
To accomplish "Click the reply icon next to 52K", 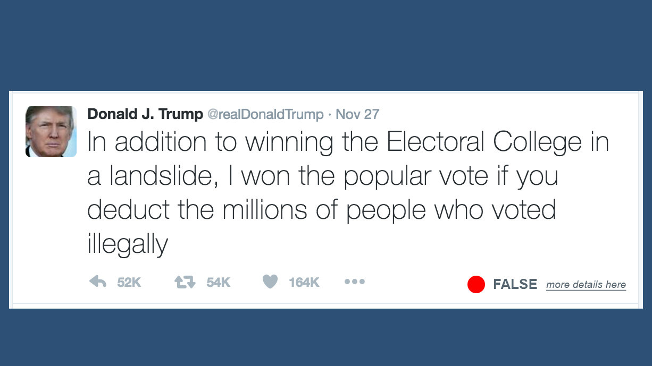I will tap(98, 282).
